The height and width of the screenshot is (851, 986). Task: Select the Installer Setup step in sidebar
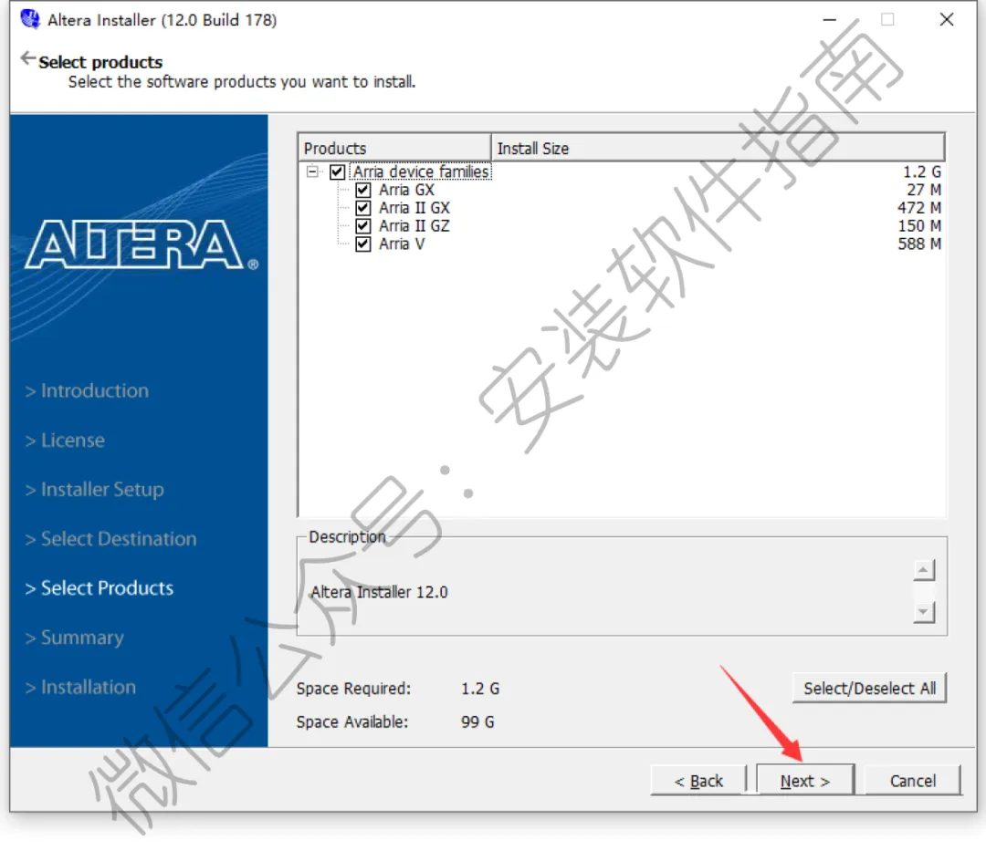click(94, 489)
